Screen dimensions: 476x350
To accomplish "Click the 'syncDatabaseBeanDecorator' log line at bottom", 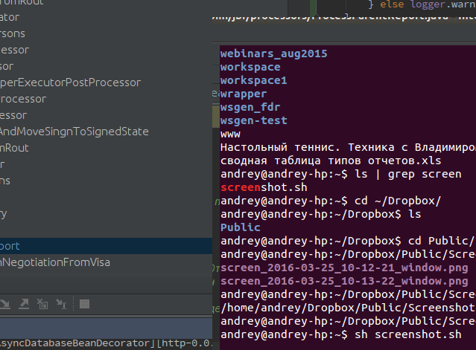I will click(106, 343).
